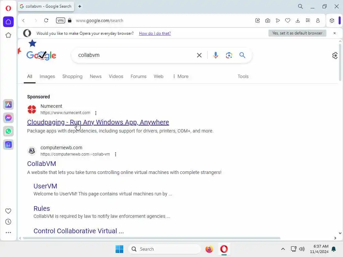Switch to Forums results tab
This screenshot has width=343, height=257.
tap(138, 77)
